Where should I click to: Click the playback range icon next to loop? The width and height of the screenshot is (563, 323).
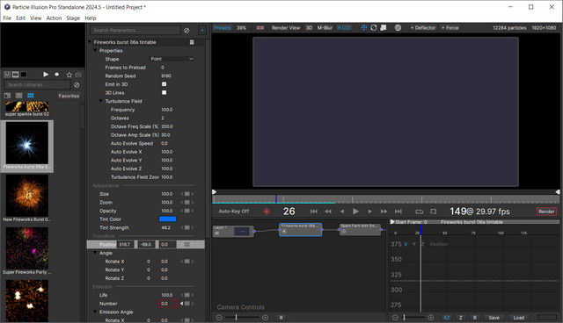click(434, 212)
